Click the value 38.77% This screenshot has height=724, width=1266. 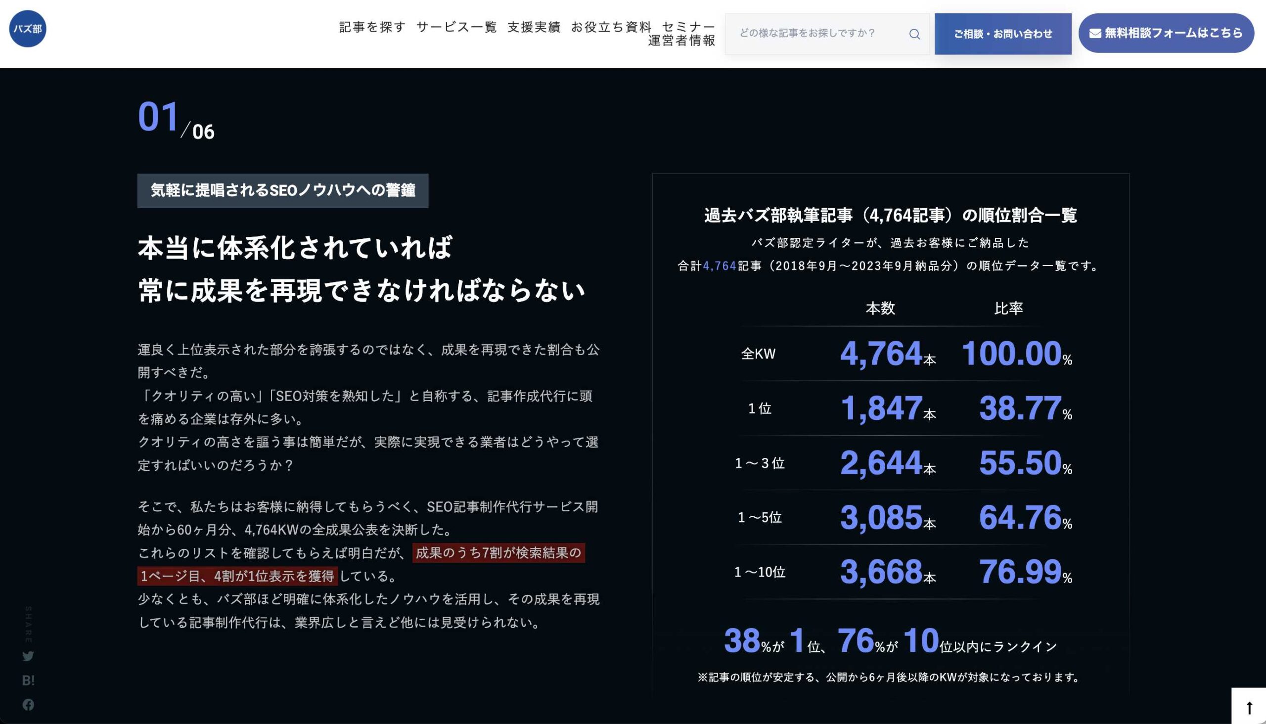coord(1025,408)
